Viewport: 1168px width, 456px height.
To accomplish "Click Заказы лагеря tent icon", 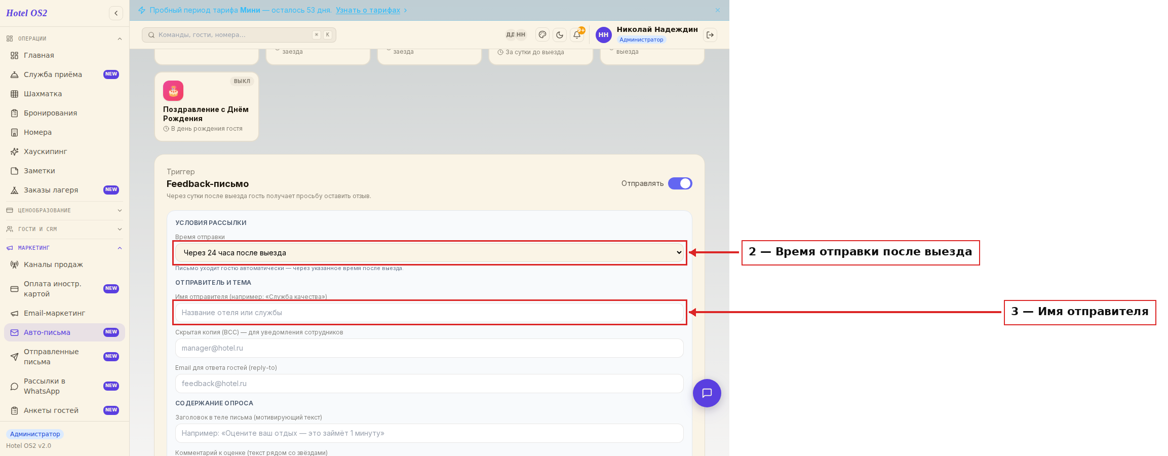I will tap(15, 190).
